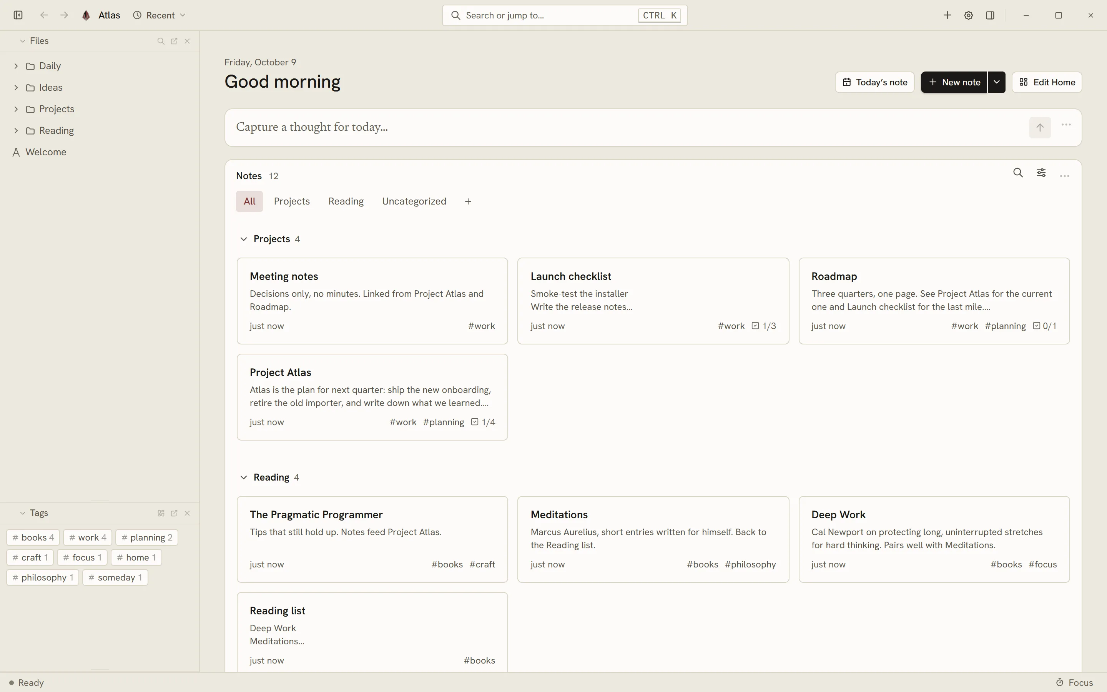Toggle the left sidebar icon
Screen dimensions: 1107x692
tap(18, 15)
